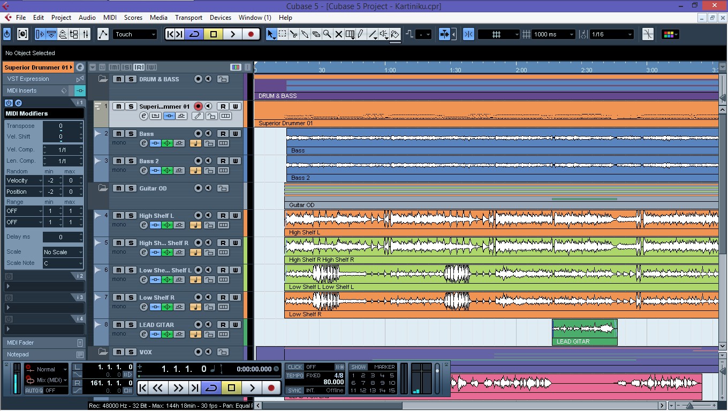Open the Normal record mode dropdown

click(x=47, y=369)
